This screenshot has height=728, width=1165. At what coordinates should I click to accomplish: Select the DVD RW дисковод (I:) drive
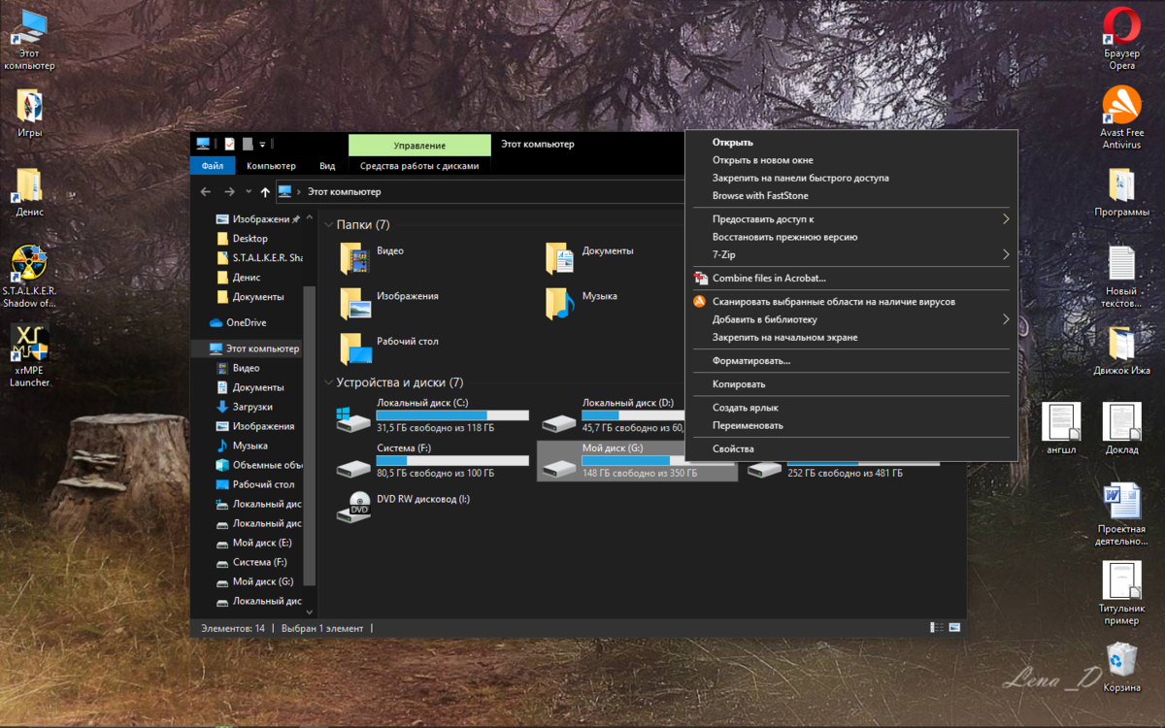[x=403, y=507]
